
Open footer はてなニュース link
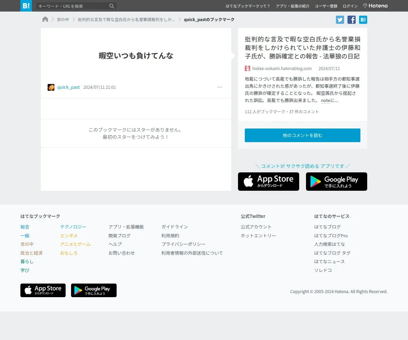329,261
